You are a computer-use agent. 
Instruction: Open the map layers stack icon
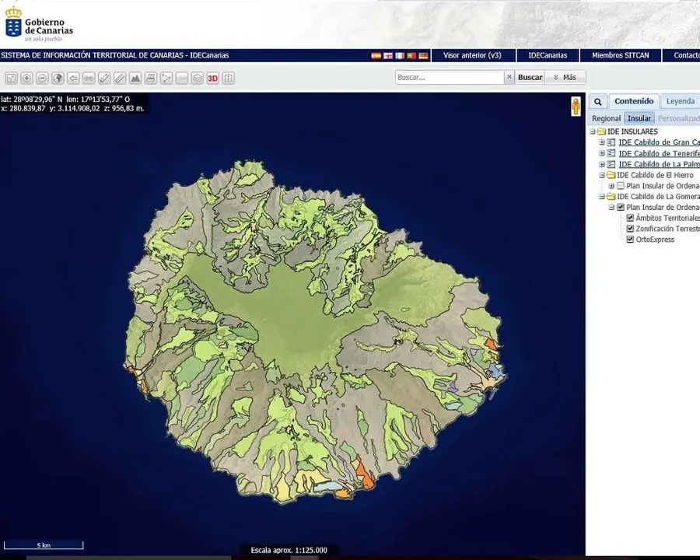198,78
